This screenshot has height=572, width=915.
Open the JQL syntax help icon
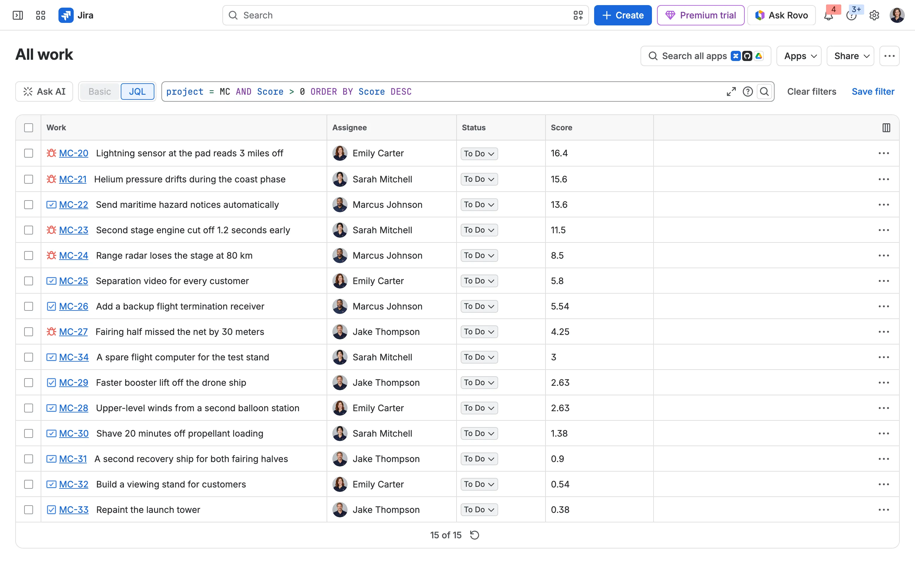click(x=748, y=92)
